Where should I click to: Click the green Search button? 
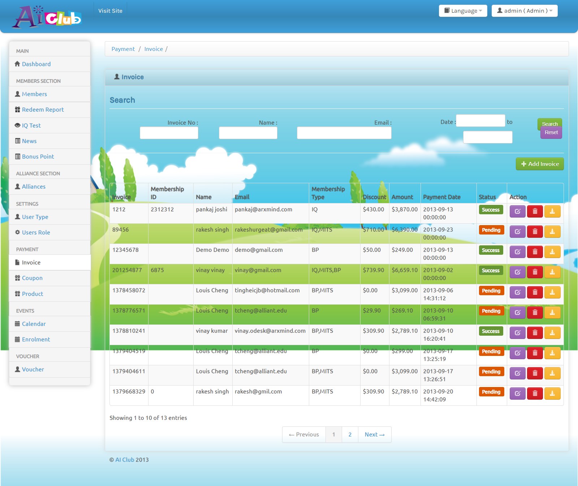[550, 124]
